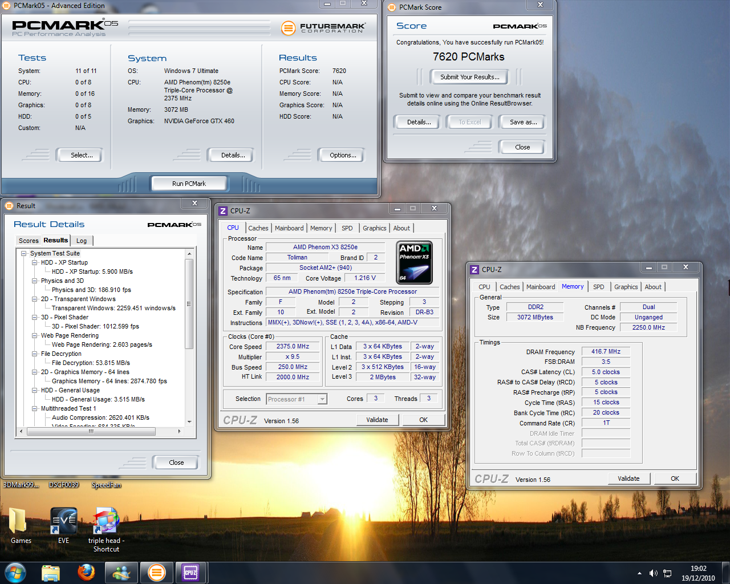Screen dimensions: 730x584
Task: Close the Result Details dialog via Close button
Action: [x=176, y=463]
